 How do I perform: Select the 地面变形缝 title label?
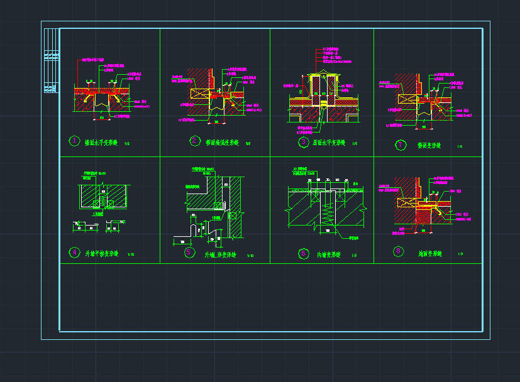click(x=430, y=254)
